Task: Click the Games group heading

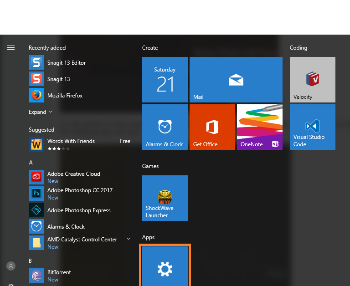Action: [x=150, y=166]
